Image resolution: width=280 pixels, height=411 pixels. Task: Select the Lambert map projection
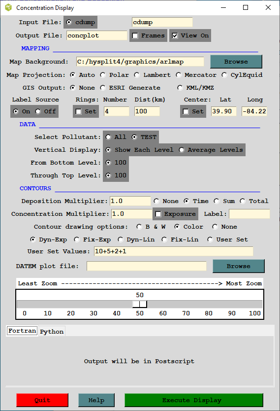pyautogui.click(x=137, y=75)
